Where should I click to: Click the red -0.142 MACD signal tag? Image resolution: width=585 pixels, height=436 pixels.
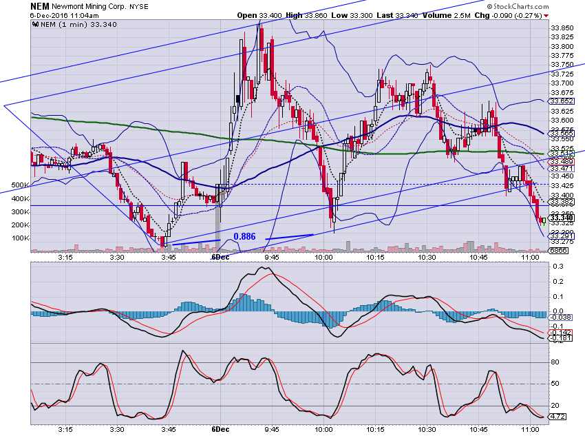[561, 332]
